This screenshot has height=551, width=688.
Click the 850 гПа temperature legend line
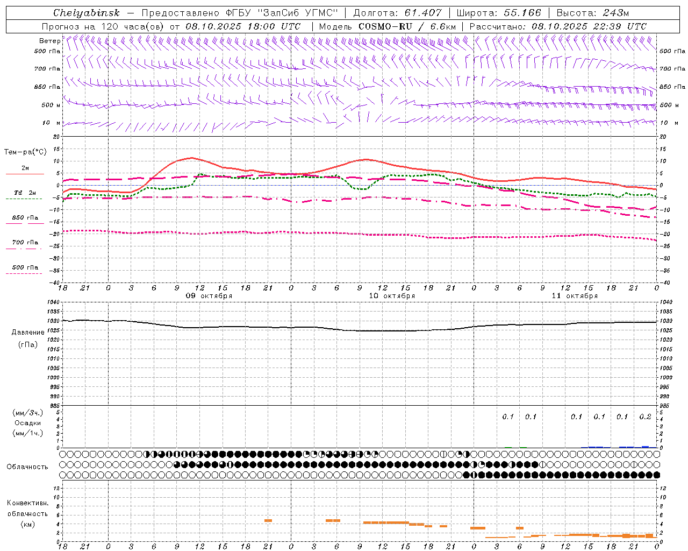(25, 223)
